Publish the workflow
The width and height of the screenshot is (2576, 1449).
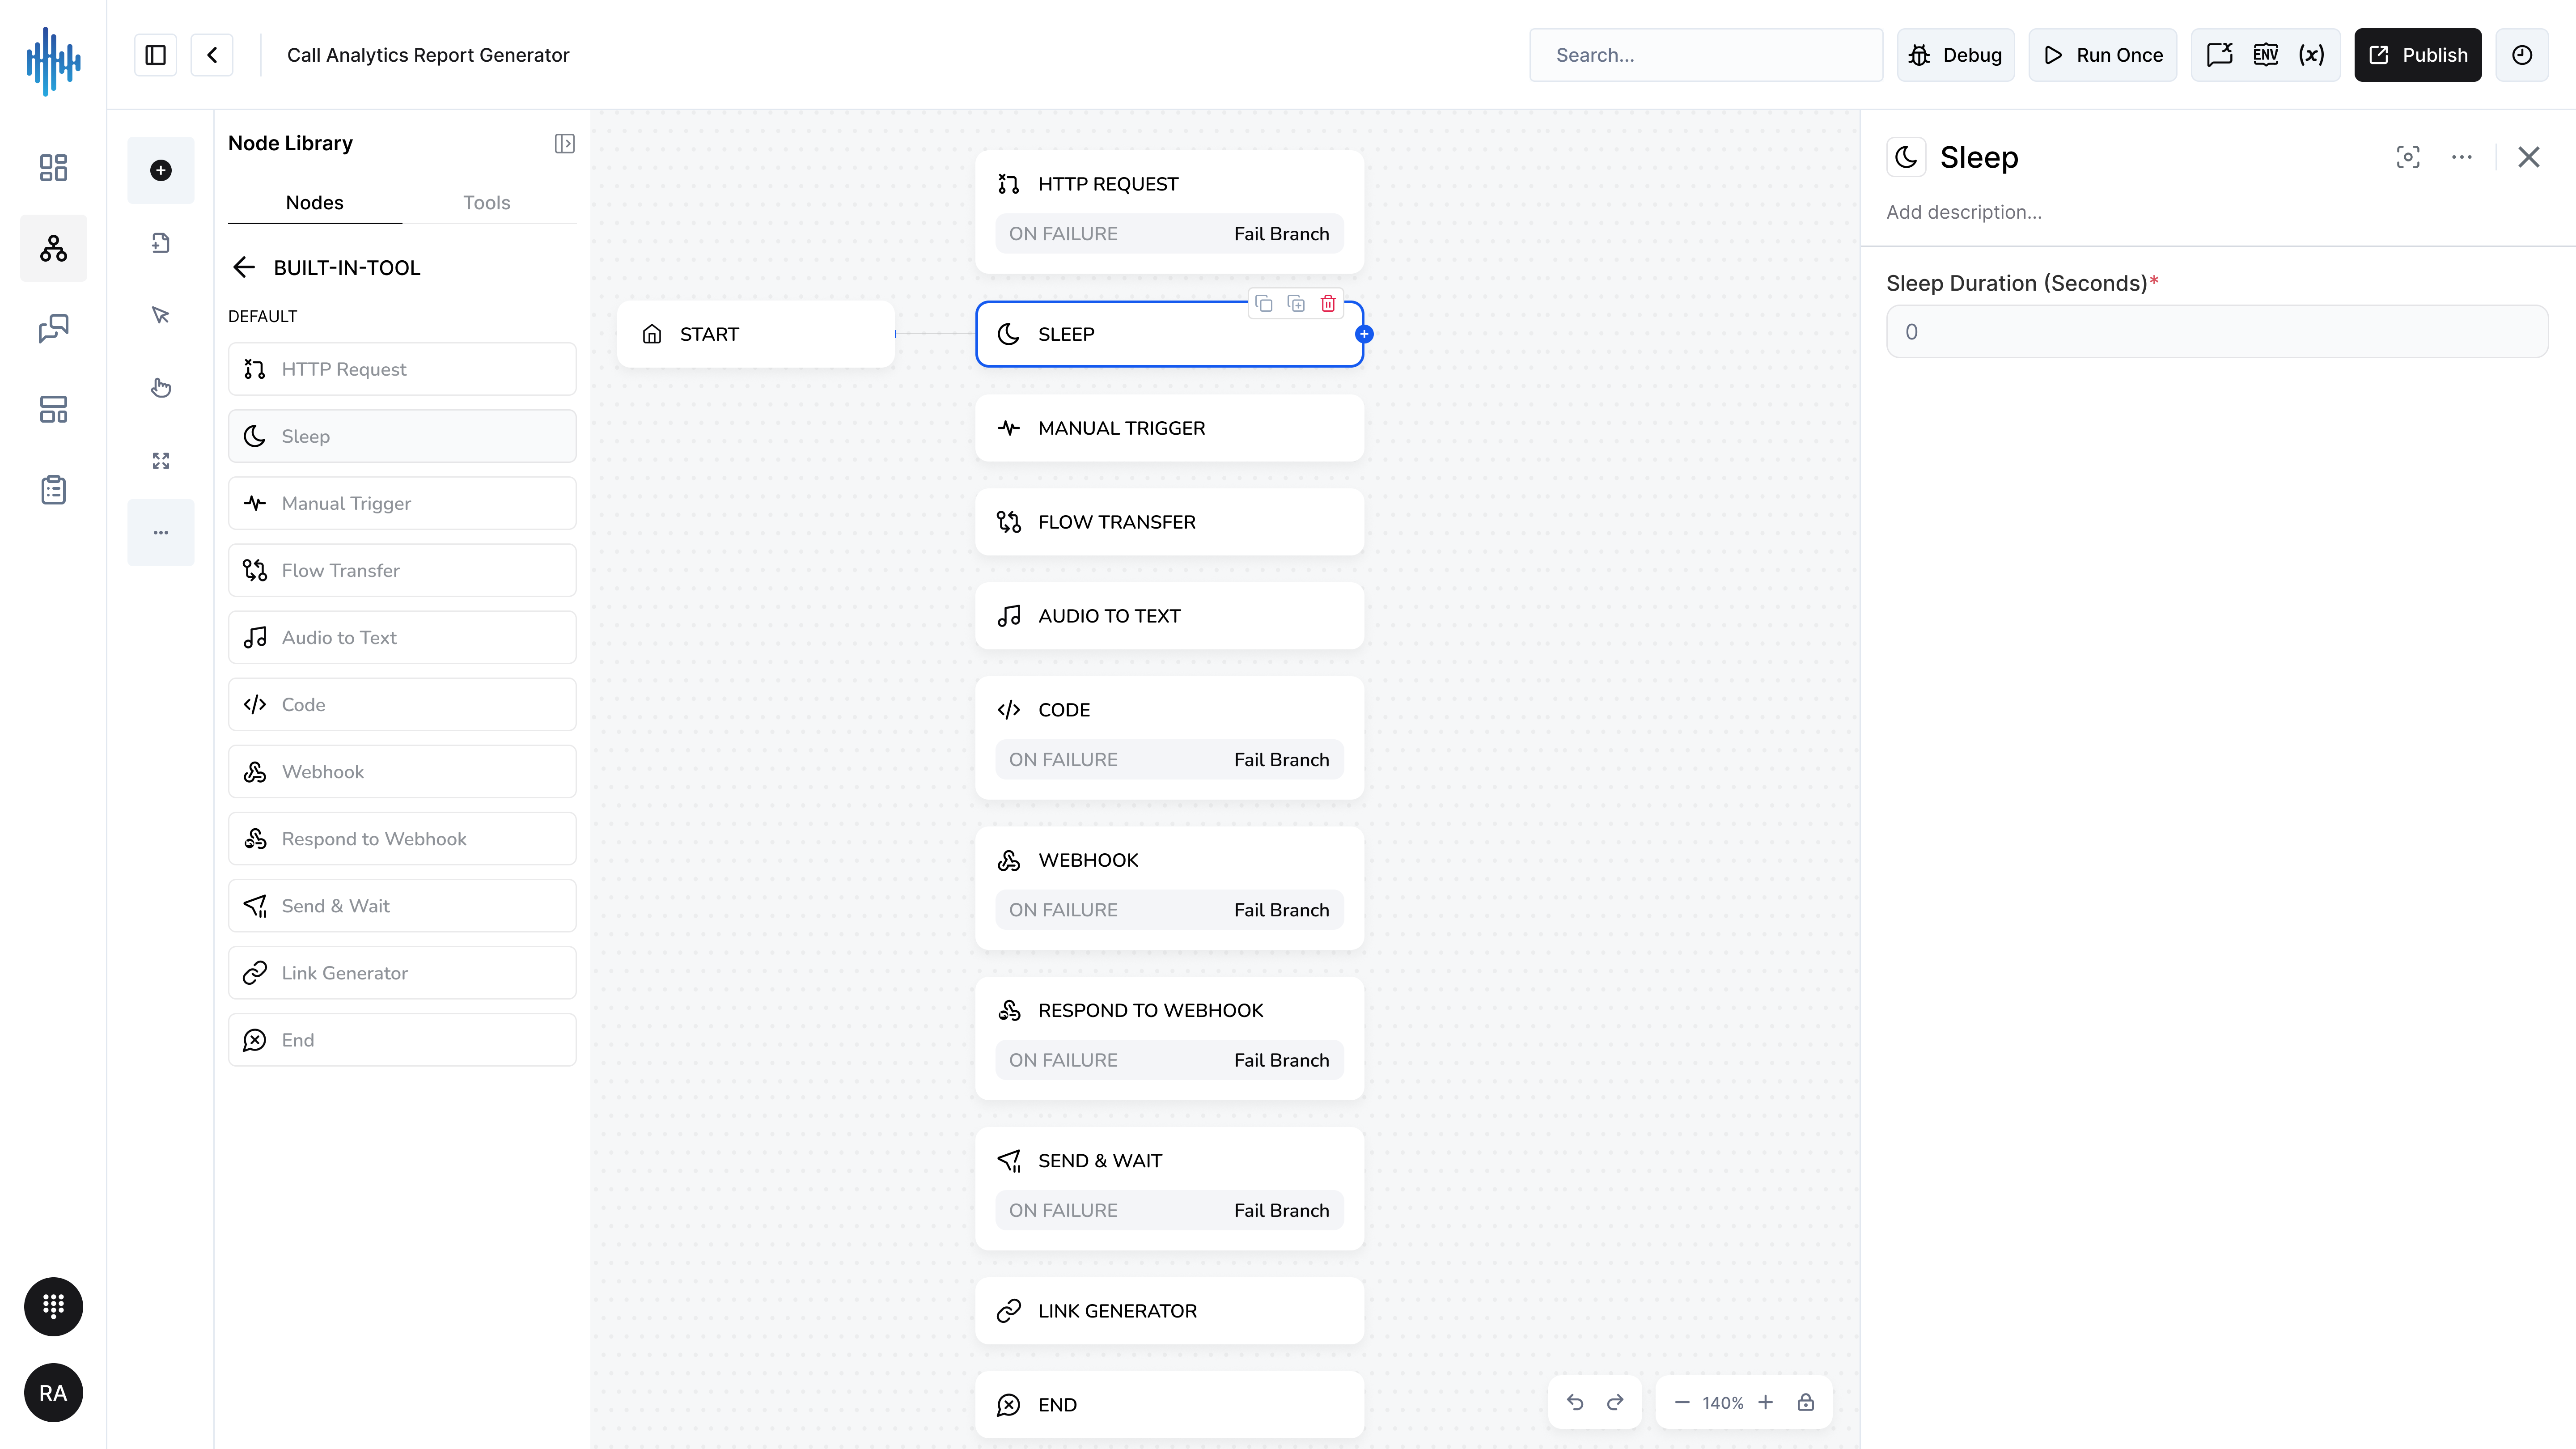(2418, 55)
